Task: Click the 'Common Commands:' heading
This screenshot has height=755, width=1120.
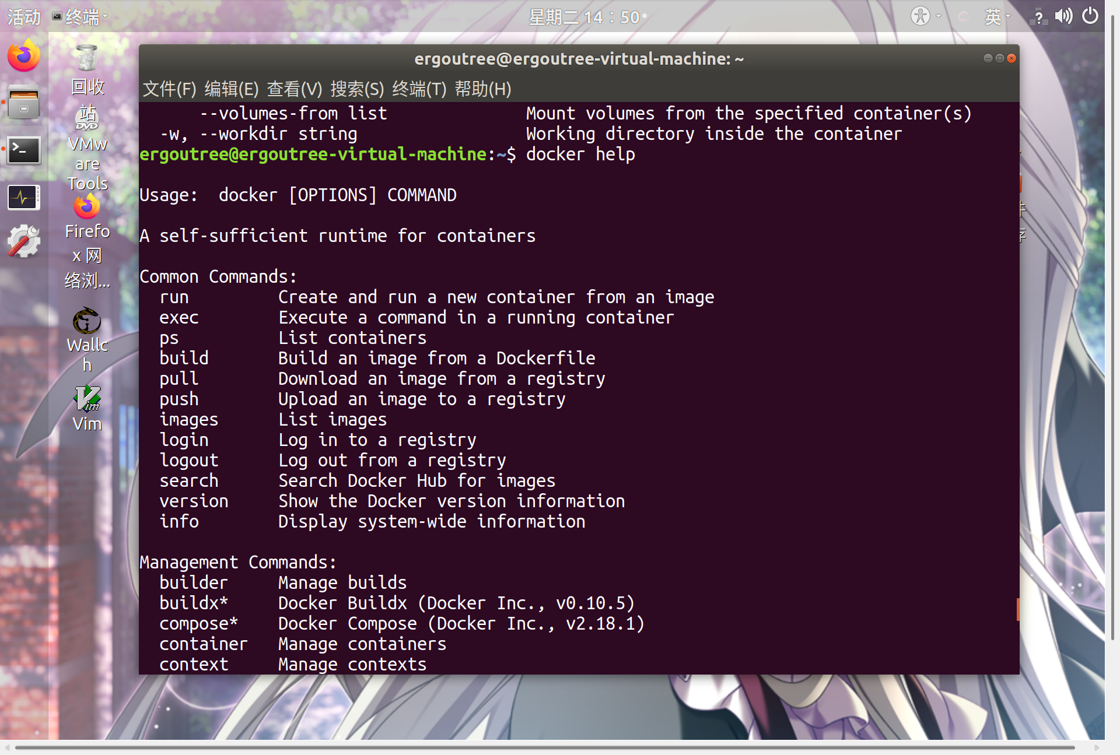Action: point(218,277)
